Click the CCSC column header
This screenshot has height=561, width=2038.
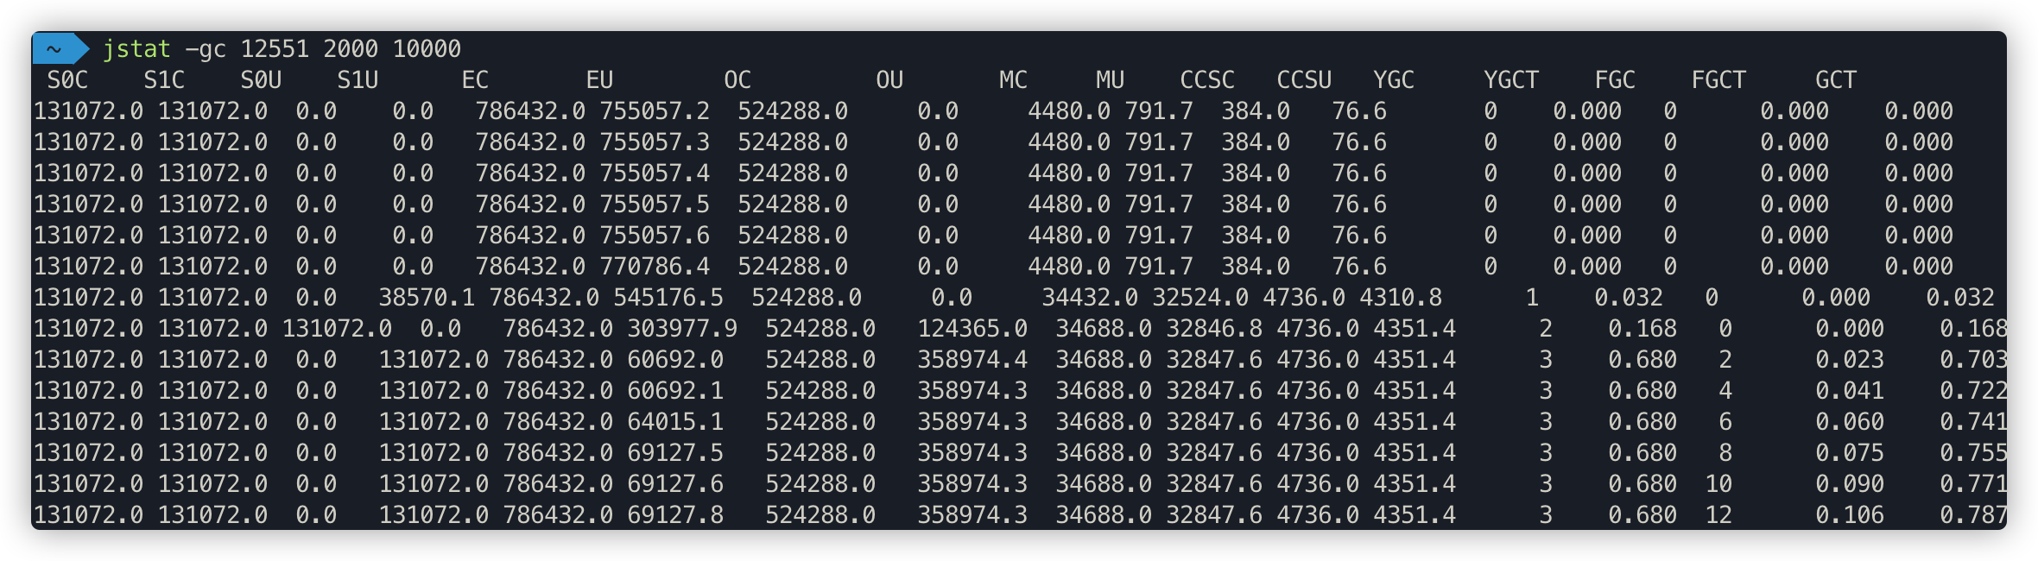[x=1207, y=80]
